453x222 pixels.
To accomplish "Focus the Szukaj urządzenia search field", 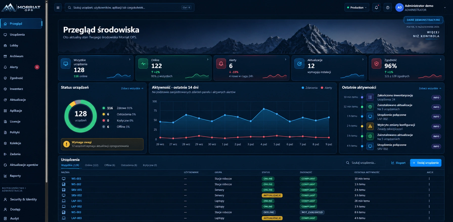I will click(365, 163).
